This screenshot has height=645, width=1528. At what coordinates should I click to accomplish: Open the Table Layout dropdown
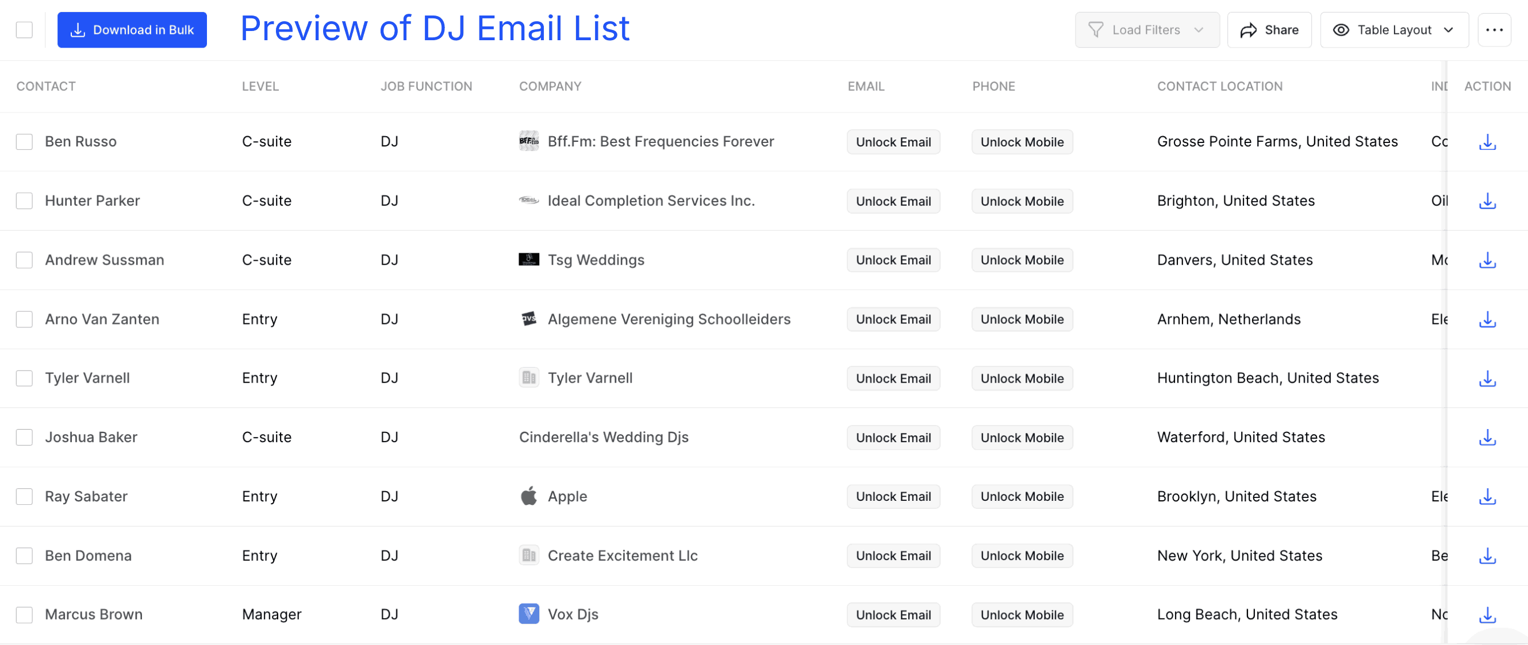point(1449,30)
